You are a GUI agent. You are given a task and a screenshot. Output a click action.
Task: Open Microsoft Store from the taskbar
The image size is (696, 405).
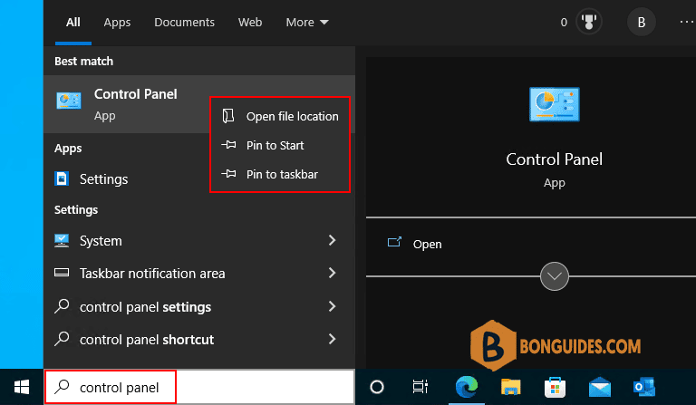coord(555,388)
